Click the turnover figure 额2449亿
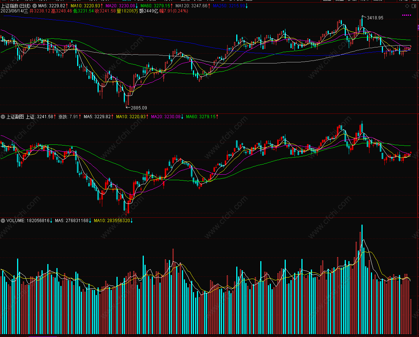Image resolution: width=419 pixels, height=337 pixels. point(149,11)
